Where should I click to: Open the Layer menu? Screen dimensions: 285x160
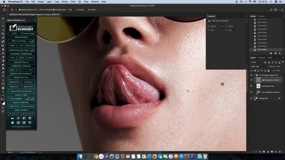click(x=49, y=2)
